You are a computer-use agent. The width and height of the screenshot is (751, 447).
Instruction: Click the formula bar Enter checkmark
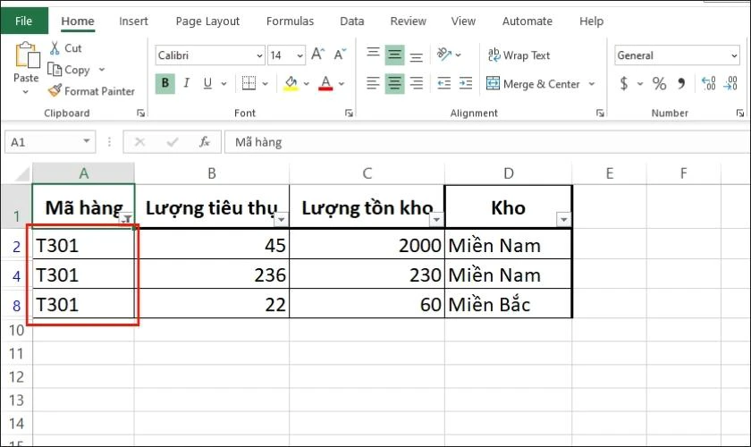tap(173, 142)
